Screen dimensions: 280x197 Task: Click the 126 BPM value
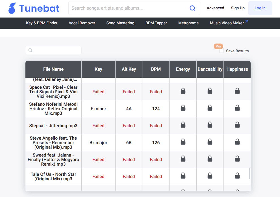click(x=156, y=142)
